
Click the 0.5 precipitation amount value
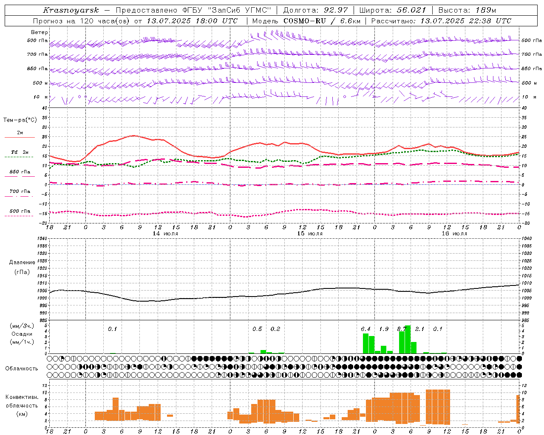257,329
